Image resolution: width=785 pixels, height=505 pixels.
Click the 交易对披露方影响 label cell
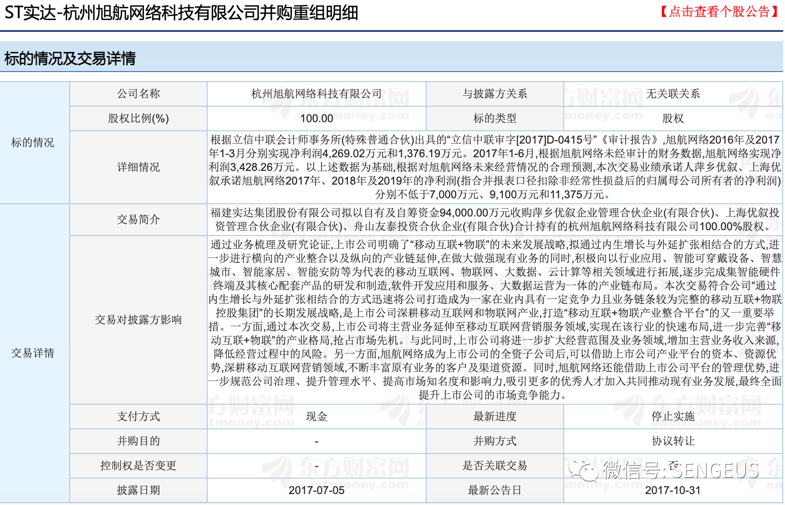(138, 320)
